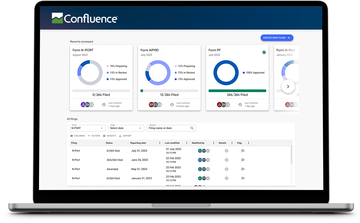Click the COLUMNS toolbar option
Viewport: 360px width, 223px height.
78,136
